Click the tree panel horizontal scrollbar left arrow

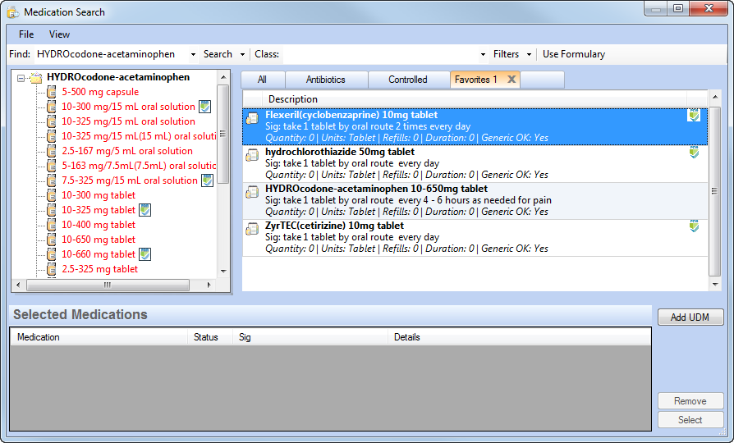point(18,285)
